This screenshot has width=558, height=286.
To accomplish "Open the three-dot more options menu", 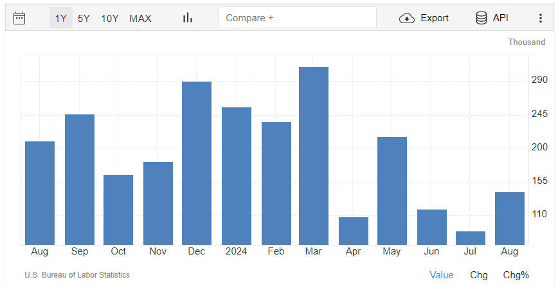I will click(541, 18).
